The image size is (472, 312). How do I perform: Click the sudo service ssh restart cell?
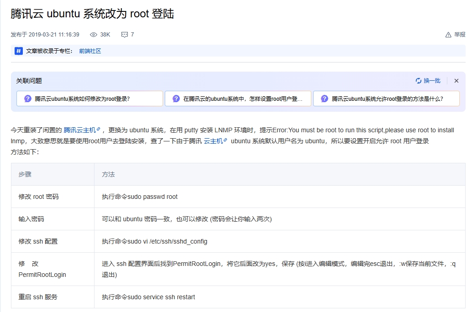280,297
